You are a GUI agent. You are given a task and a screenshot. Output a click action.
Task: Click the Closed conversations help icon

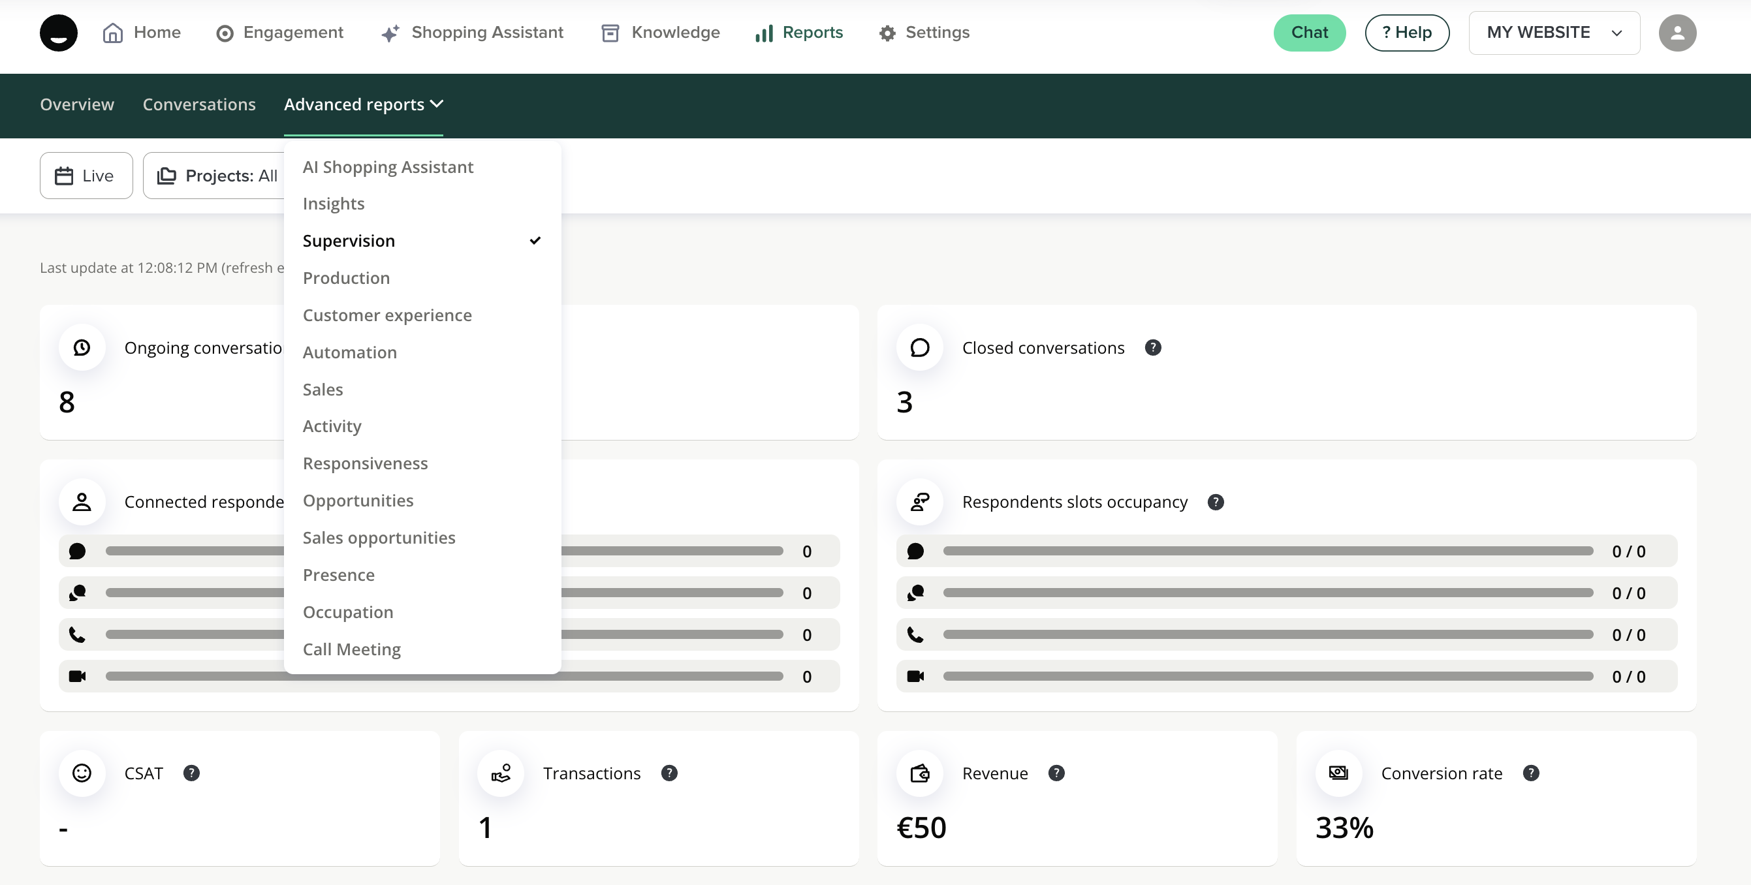1152,348
